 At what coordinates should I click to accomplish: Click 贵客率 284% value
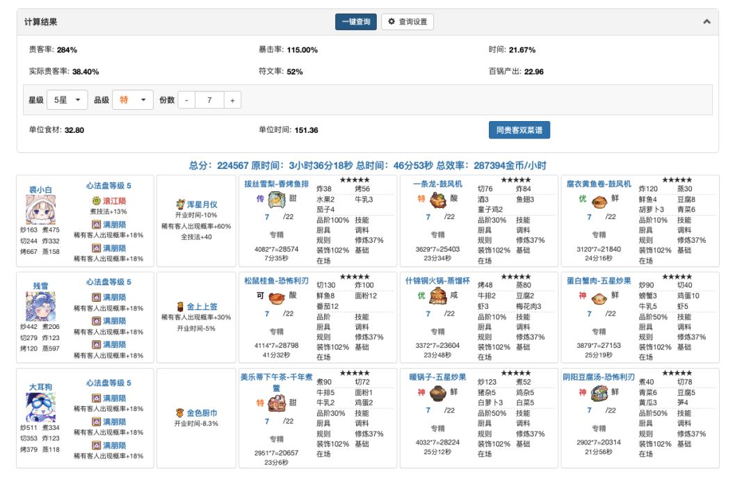pyautogui.click(x=67, y=50)
